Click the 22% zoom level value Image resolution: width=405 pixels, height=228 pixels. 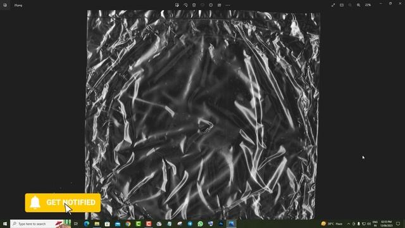coord(368,5)
